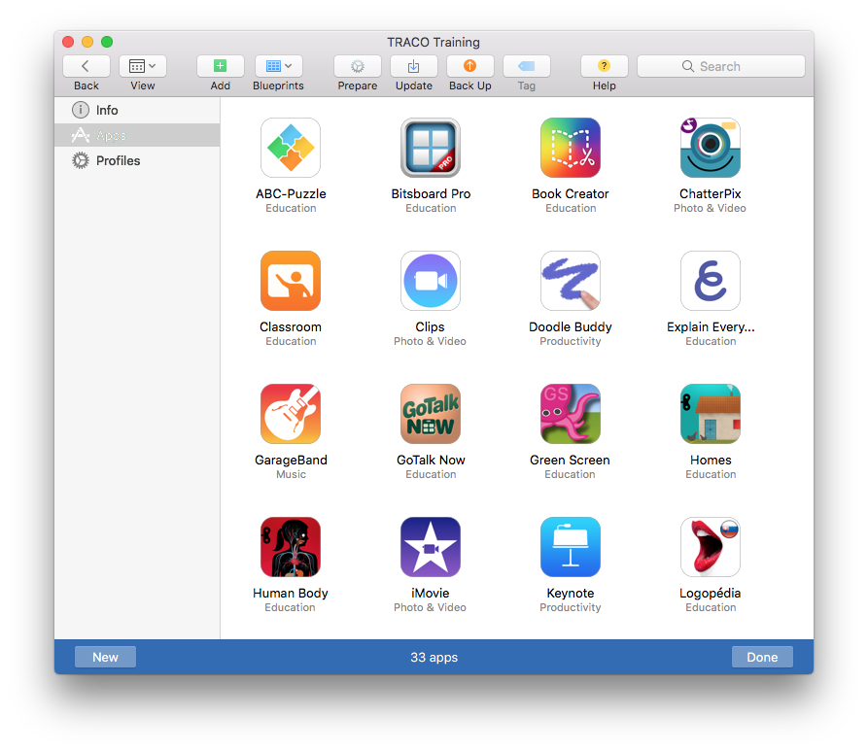Click the 'Productivity' label under Keynote
Viewport: 868px width, 752px height.
[x=571, y=607]
